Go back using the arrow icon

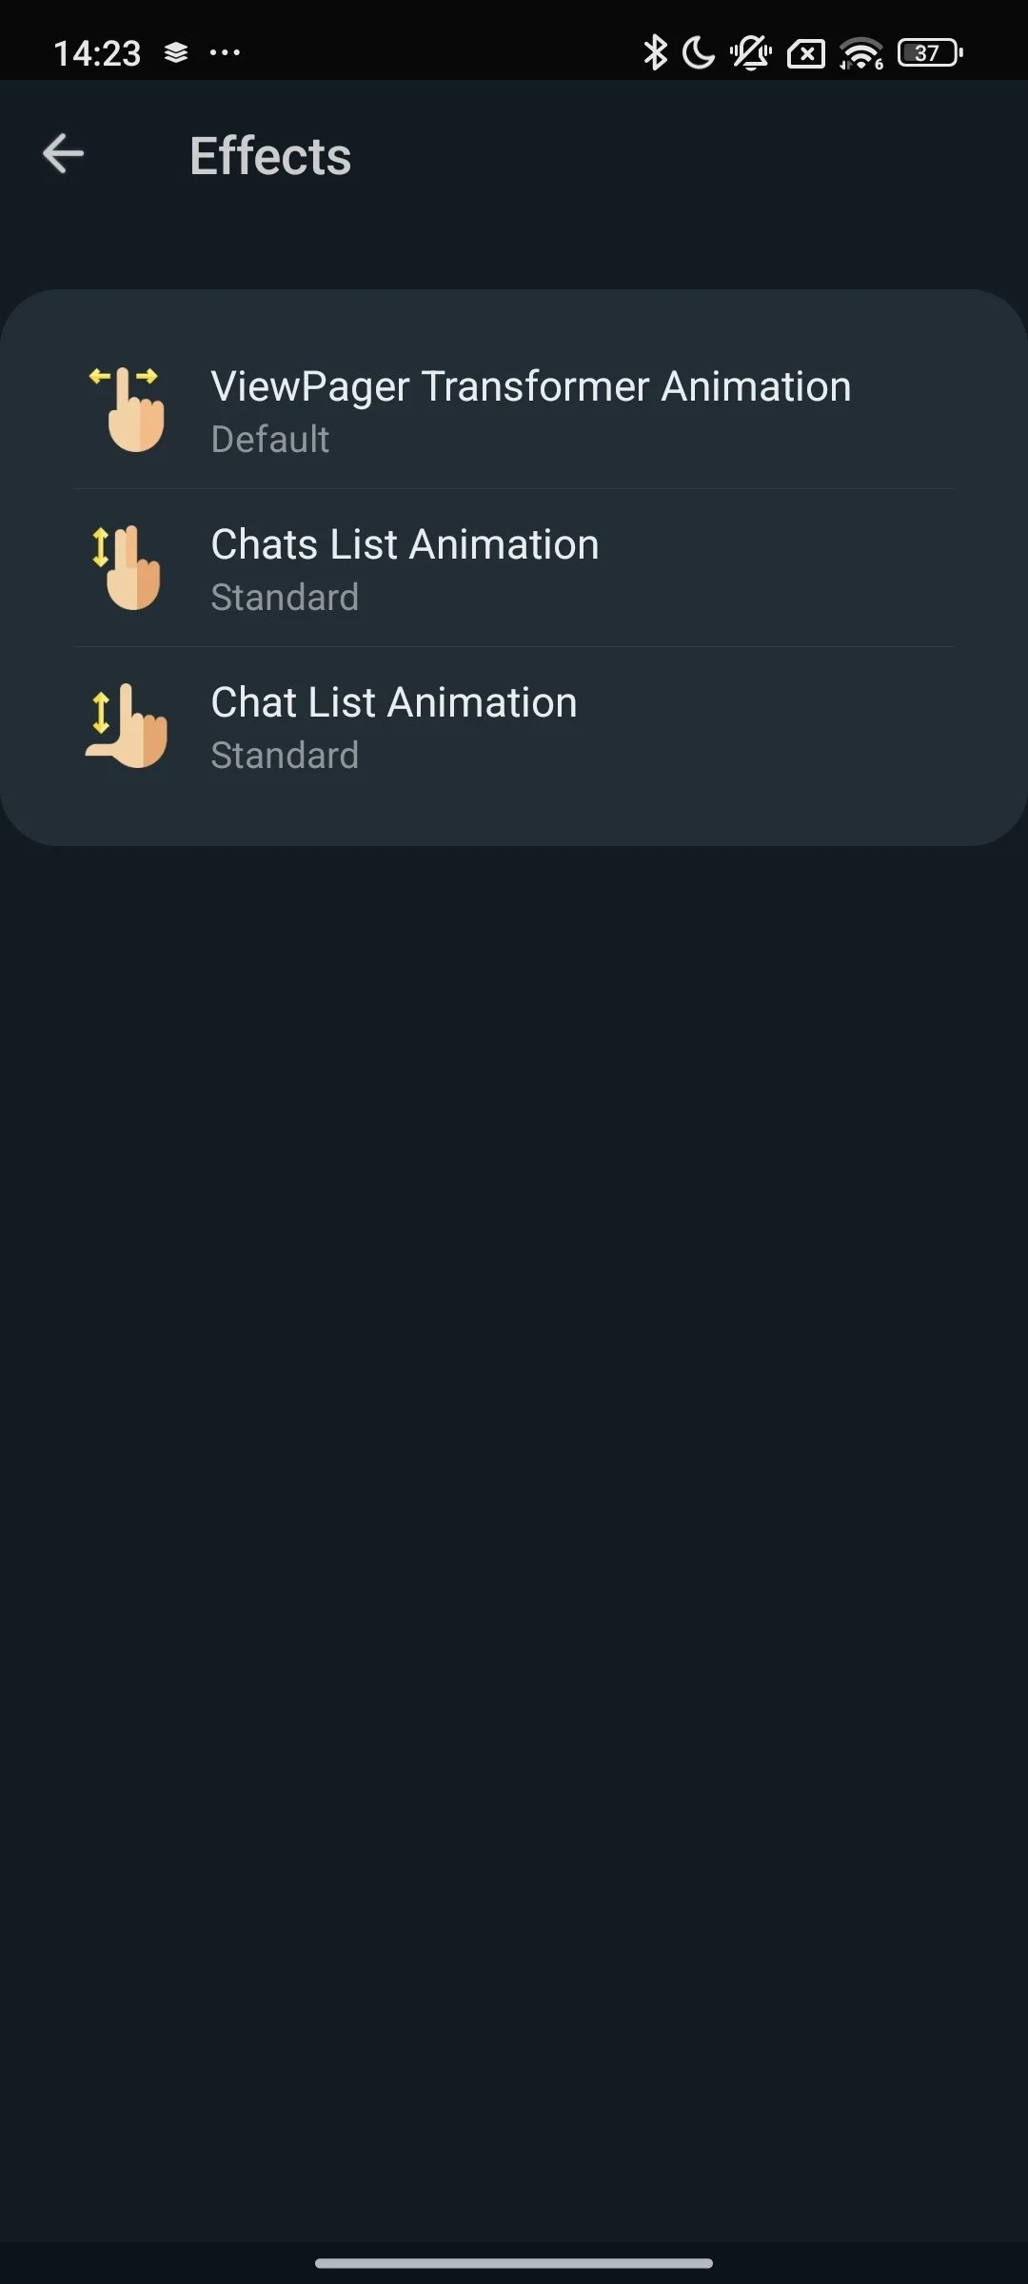64,154
